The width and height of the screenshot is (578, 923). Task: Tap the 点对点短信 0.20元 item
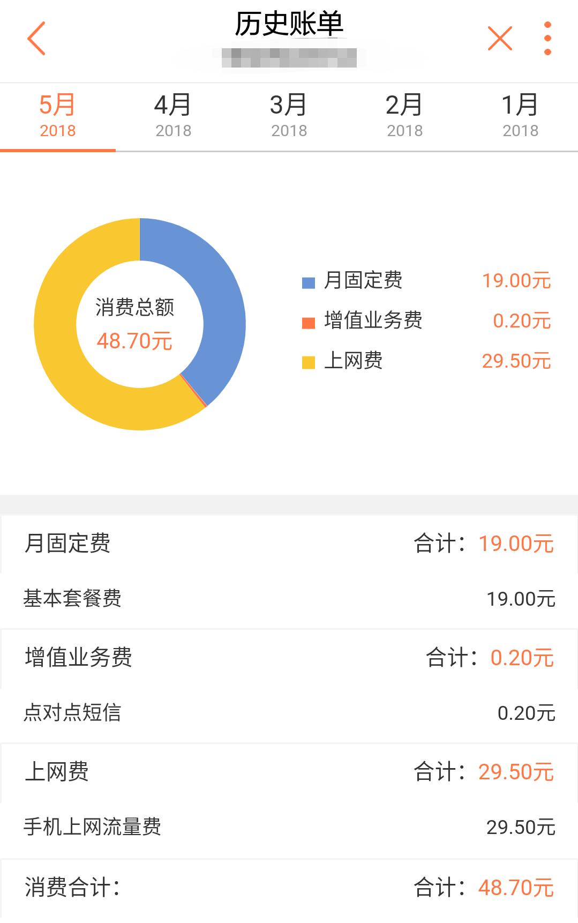point(289,712)
